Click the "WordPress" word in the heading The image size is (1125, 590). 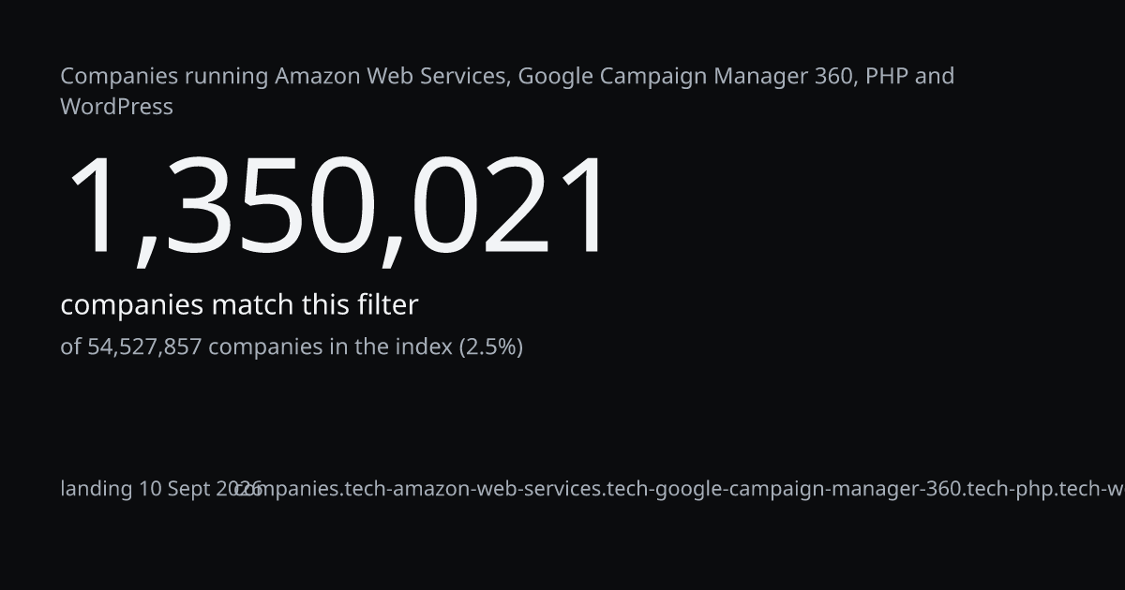pos(117,107)
